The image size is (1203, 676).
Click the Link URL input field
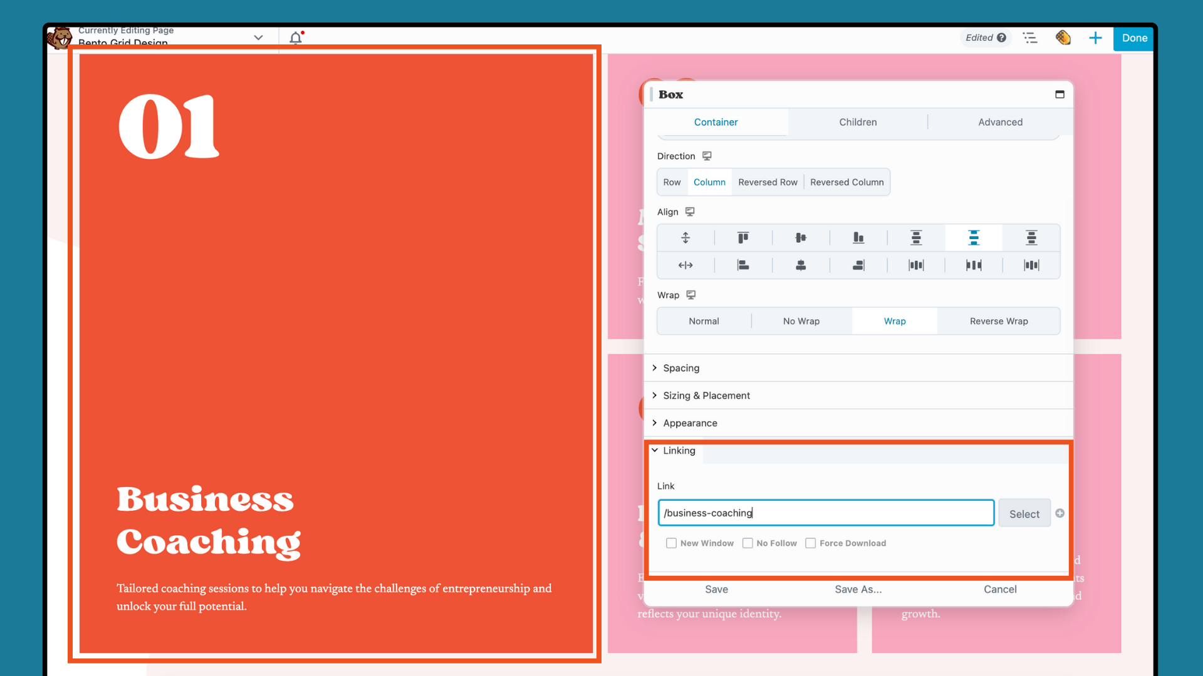pos(826,513)
